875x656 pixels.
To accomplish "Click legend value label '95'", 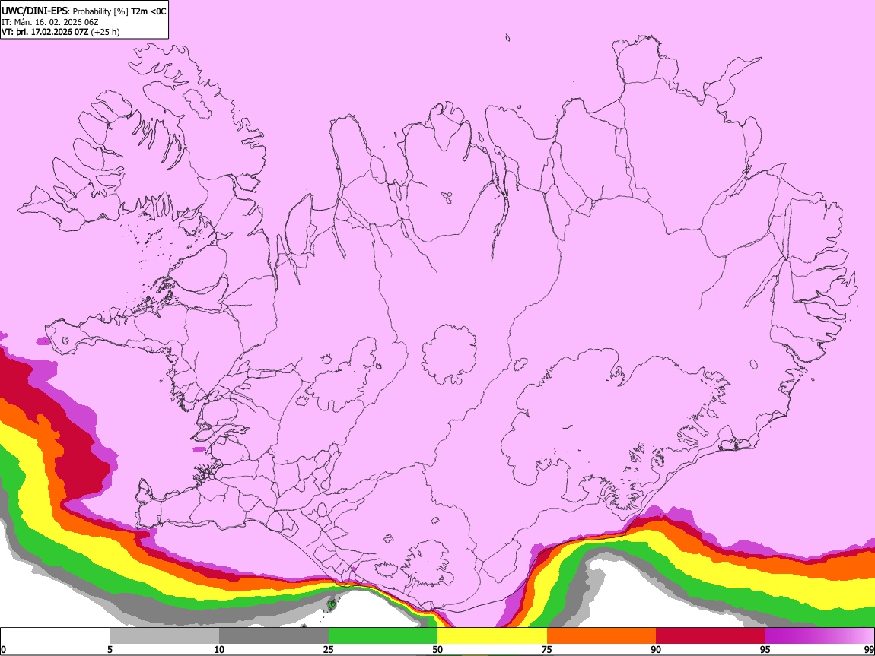I will [765, 649].
